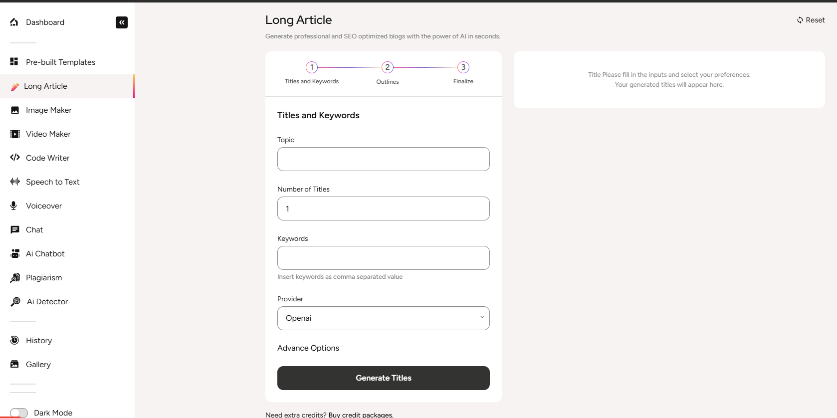This screenshot has height=418, width=837.
Task: Click into the Topic input field
Action: pos(383,159)
